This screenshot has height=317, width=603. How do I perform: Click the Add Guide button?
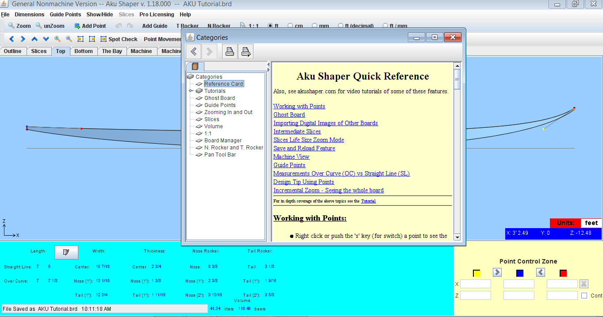pyautogui.click(x=155, y=26)
